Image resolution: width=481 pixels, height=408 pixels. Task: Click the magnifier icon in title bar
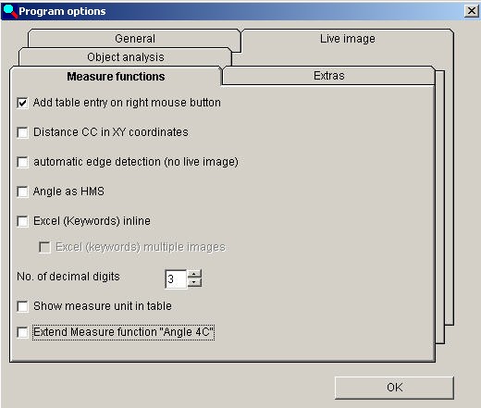(x=10, y=11)
